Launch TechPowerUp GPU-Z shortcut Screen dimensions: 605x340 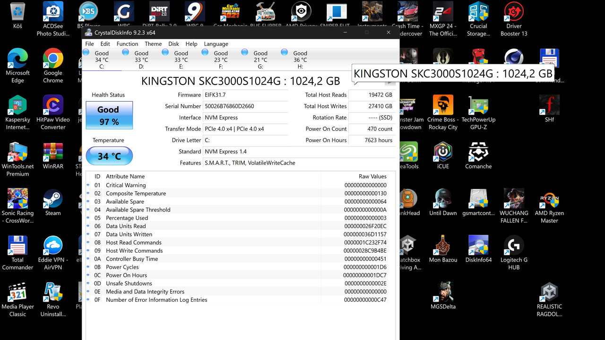coord(478,112)
